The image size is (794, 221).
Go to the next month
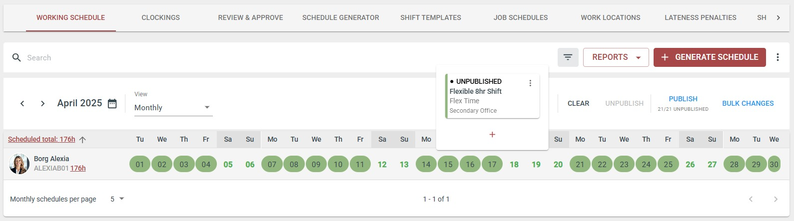point(42,103)
